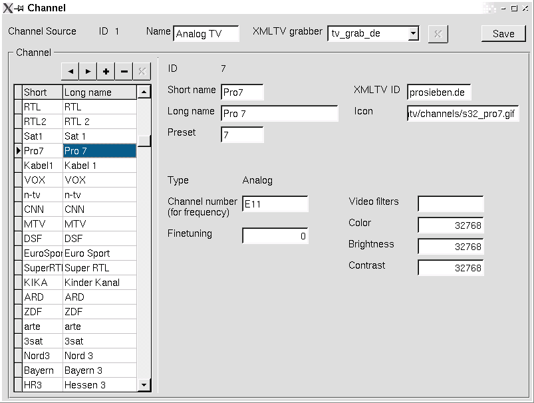Open the XMLTV grabber dropdown

(413, 33)
